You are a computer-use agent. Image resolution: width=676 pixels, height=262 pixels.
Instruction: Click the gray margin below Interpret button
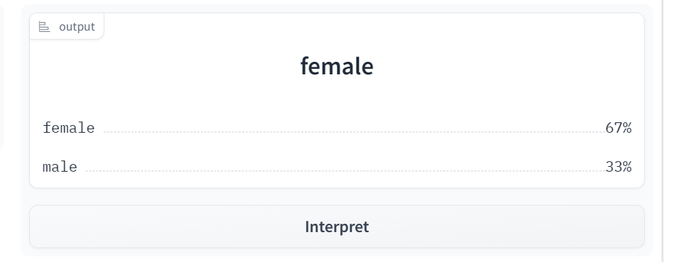click(x=337, y=252)
